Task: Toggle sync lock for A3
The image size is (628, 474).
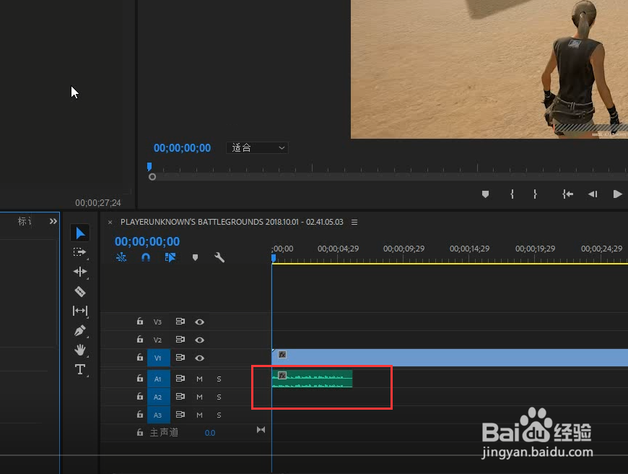Action: click(x=180, y=414)
